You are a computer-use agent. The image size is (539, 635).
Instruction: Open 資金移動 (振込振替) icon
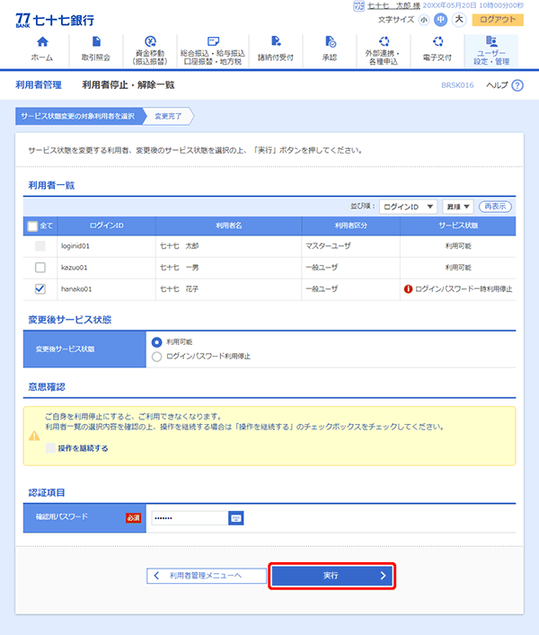(x=150, y=41)
